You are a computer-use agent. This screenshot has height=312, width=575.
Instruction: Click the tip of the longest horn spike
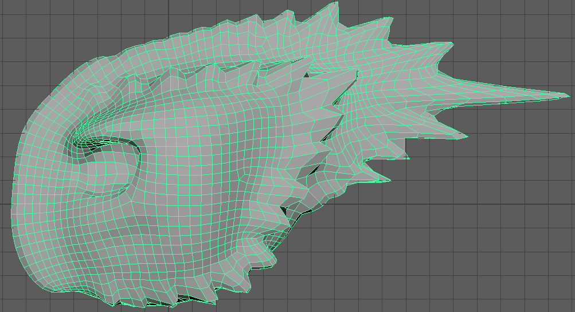(568, 95)
